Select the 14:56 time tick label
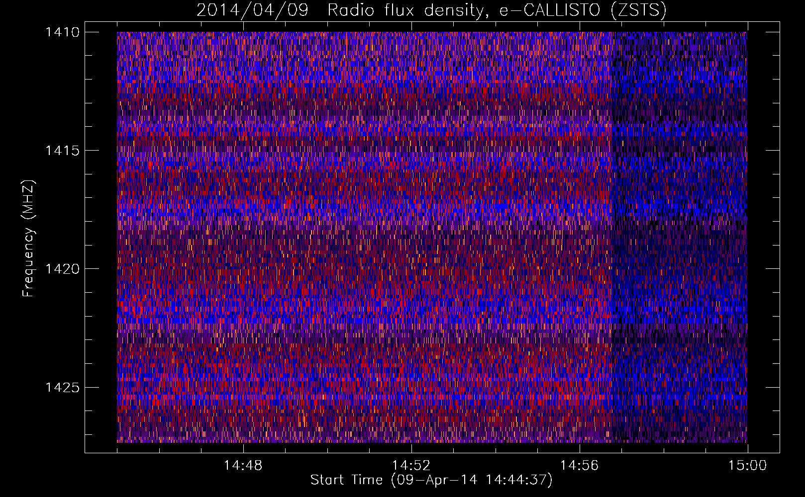This screenshot has width=805, height=497. (x=579, y=465)
